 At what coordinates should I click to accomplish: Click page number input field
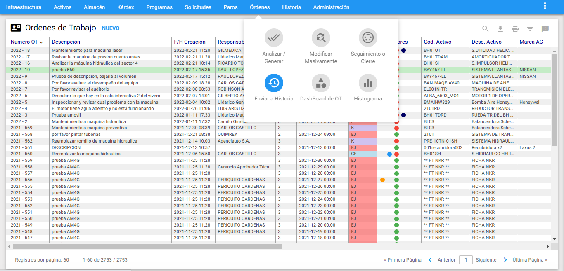pyautogui.click(x=466, y=260)
